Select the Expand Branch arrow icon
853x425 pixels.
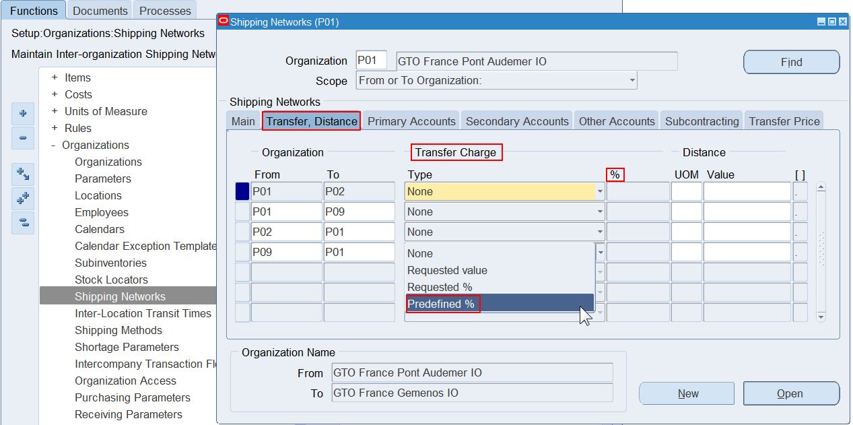(x=22, y=173)
